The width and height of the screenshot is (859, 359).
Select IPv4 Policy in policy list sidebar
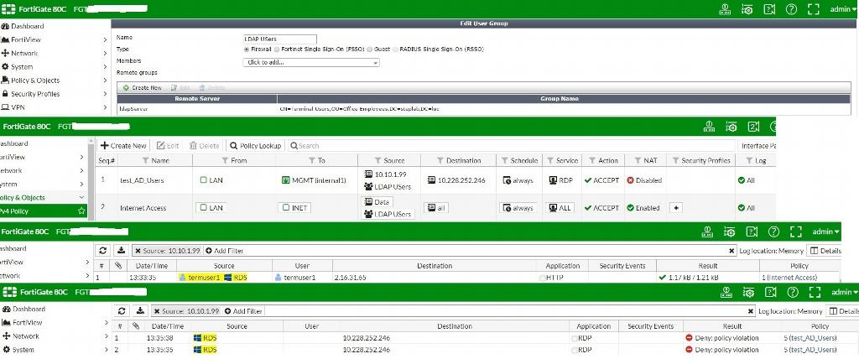44,211
